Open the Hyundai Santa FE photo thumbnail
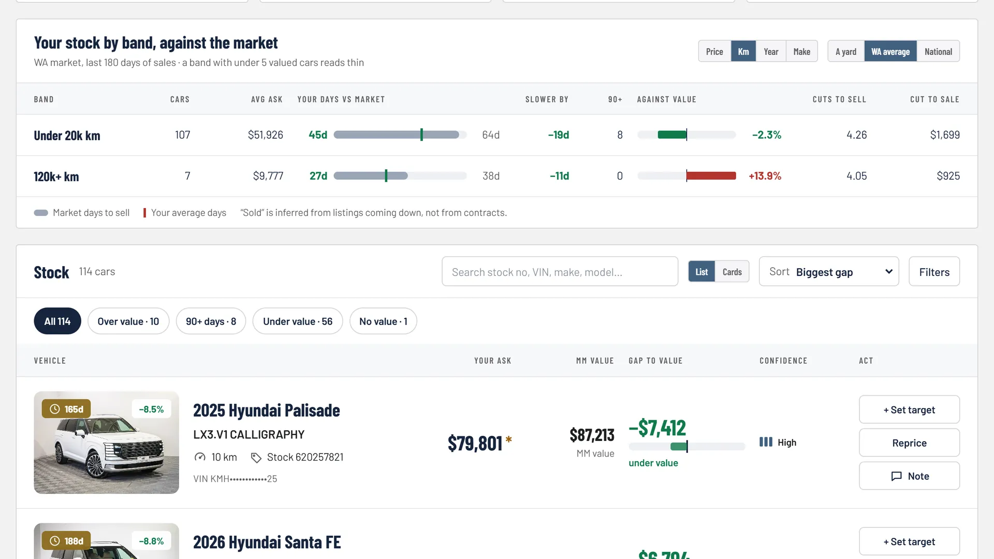This screenshot has width=994, height=559. point(107,541)
